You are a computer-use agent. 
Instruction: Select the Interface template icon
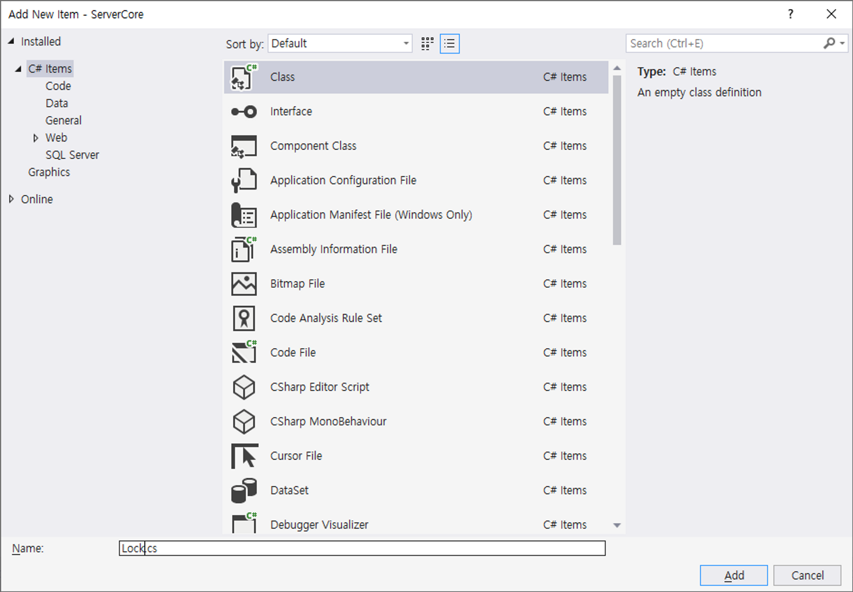pos(244,112)
